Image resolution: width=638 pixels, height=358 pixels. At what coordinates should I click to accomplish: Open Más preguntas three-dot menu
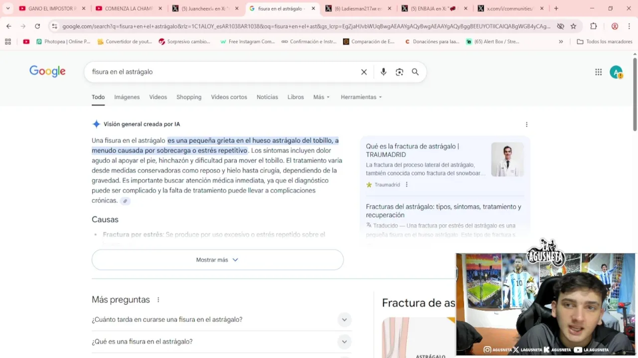(x=159, y=300)
